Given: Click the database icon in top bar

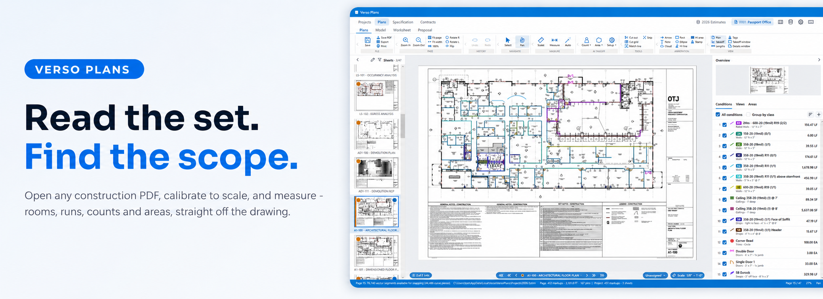Looking at the screenshot, I should [x=791, y=22].
